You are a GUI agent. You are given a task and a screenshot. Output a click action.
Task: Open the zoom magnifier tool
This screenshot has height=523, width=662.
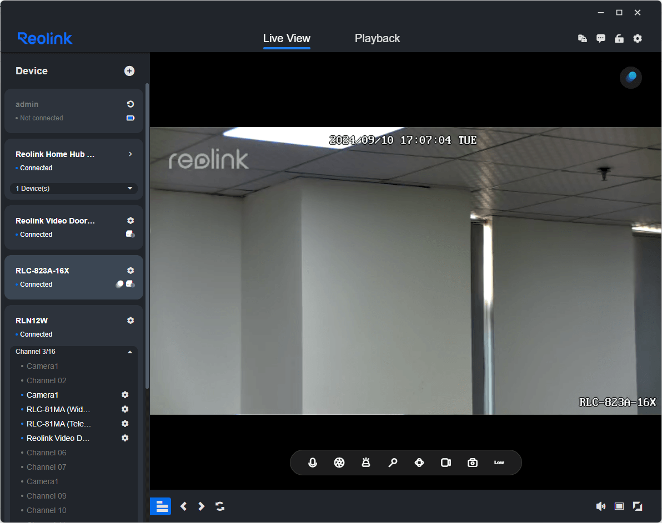(x=393, y=463)
